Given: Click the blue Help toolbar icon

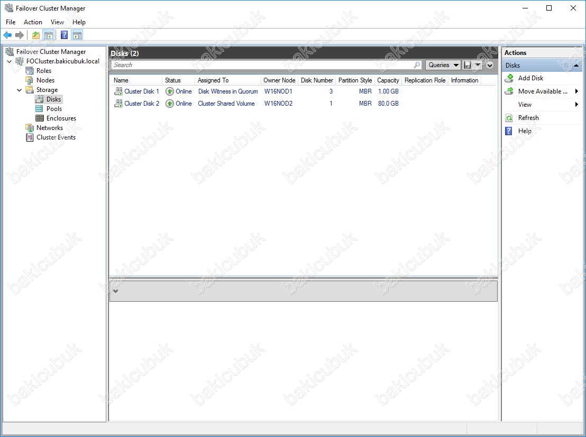Looking at the screenshot, I should coord(65,35).
